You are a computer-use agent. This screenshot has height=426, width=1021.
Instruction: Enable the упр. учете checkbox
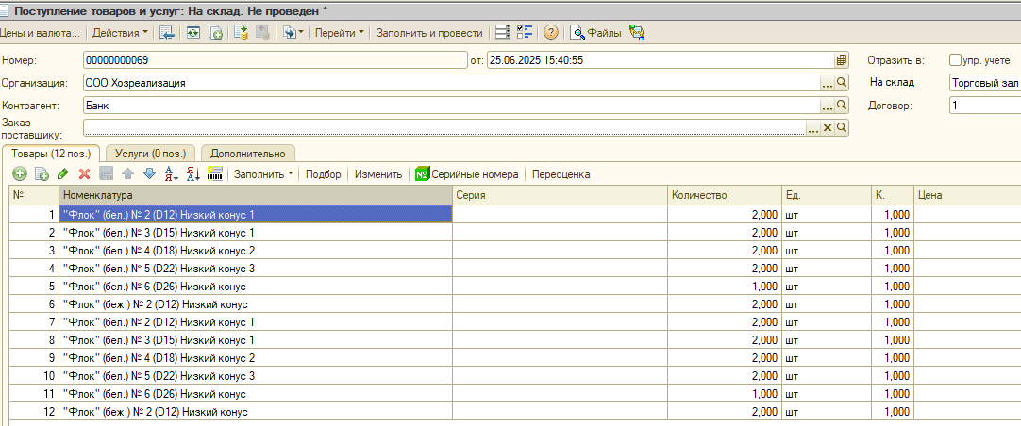[x=955, y=59]
